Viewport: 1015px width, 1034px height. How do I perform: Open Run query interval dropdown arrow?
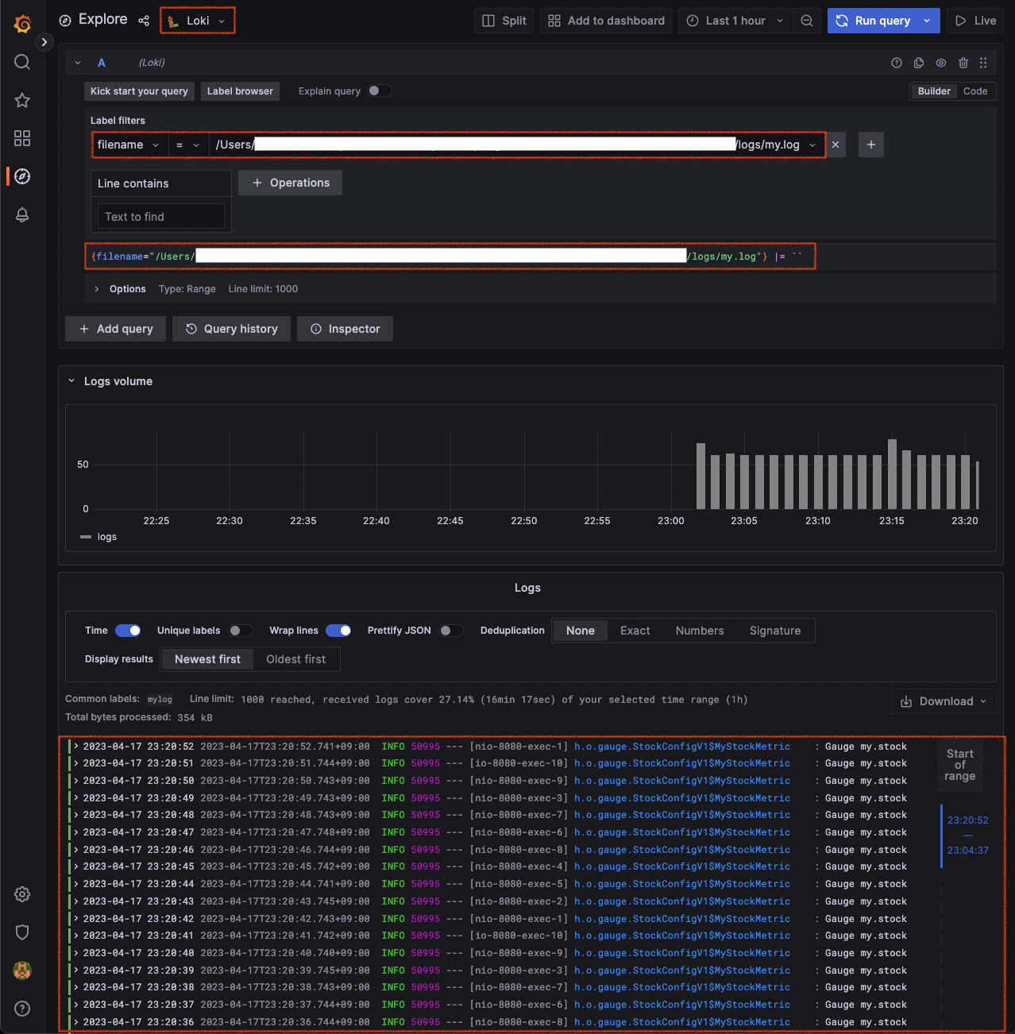pos(927,21)
